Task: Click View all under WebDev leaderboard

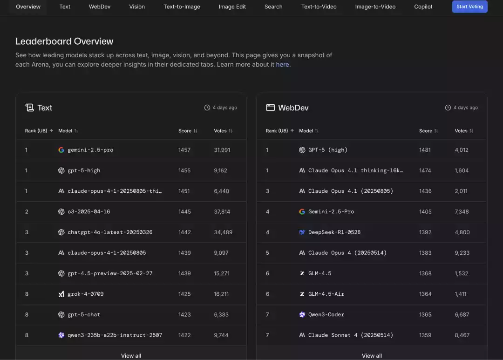Action: click(x=372, y=355)
